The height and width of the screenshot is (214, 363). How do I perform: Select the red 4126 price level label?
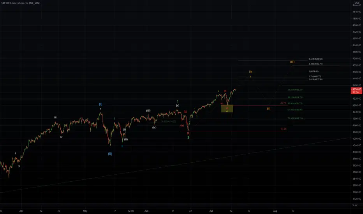(284, 129)
